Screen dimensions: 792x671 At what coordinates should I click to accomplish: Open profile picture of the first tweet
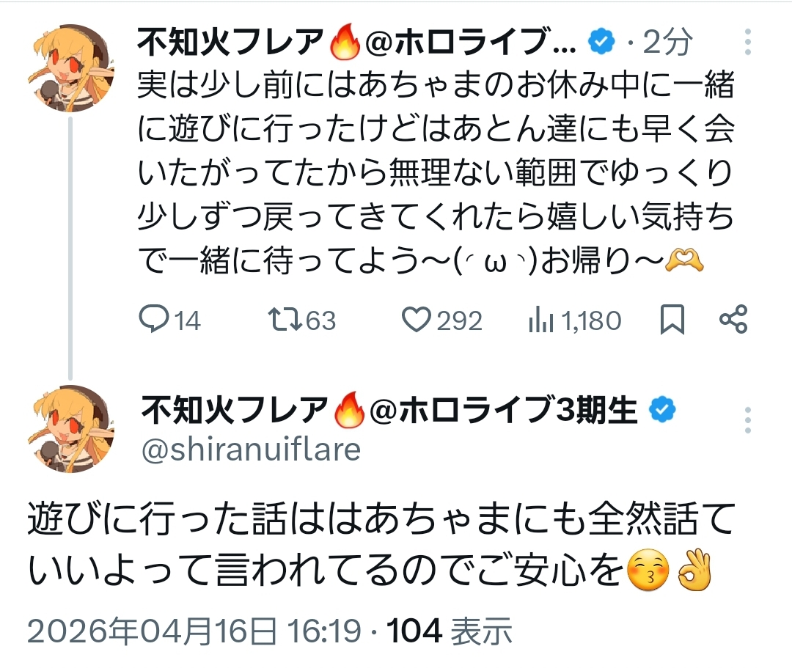coord(70,68)
